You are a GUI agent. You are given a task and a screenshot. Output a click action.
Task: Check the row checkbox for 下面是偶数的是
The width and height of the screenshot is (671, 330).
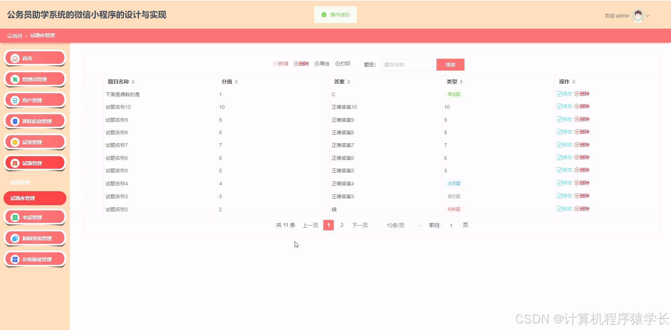89,94
